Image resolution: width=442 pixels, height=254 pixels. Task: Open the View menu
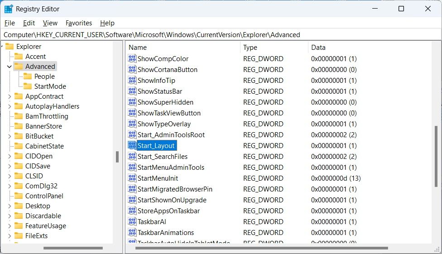coord(50,23)
